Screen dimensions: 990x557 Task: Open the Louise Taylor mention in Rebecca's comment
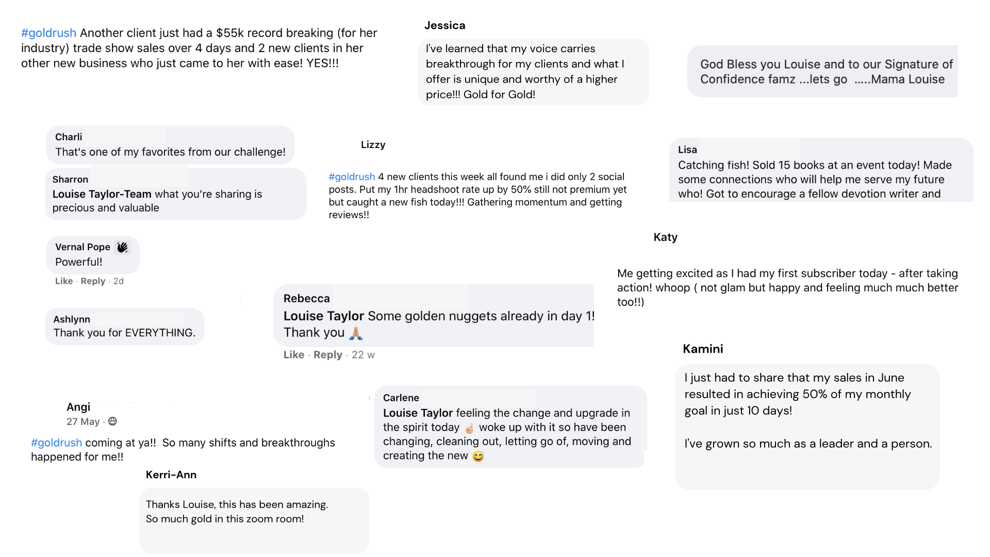[x=323, y=316]
